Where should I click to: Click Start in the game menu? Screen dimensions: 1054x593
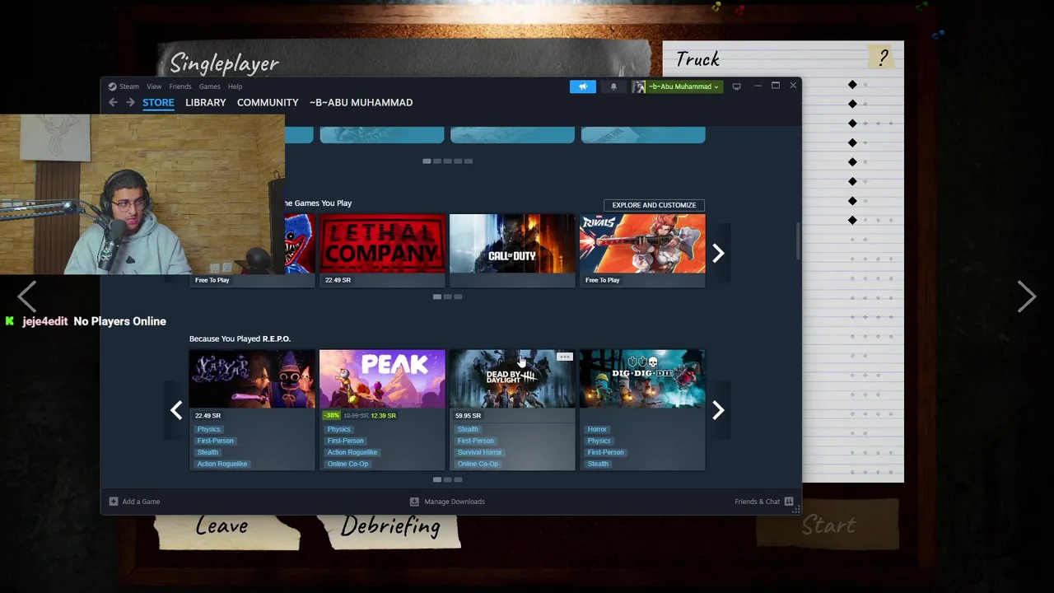click(x=828, y=525)
